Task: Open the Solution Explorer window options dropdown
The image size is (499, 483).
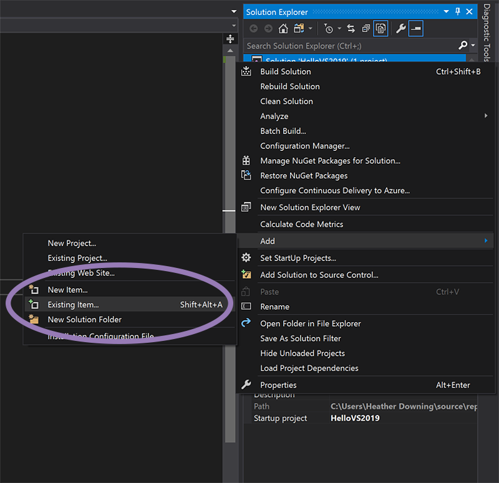Action: pos(447,12)
